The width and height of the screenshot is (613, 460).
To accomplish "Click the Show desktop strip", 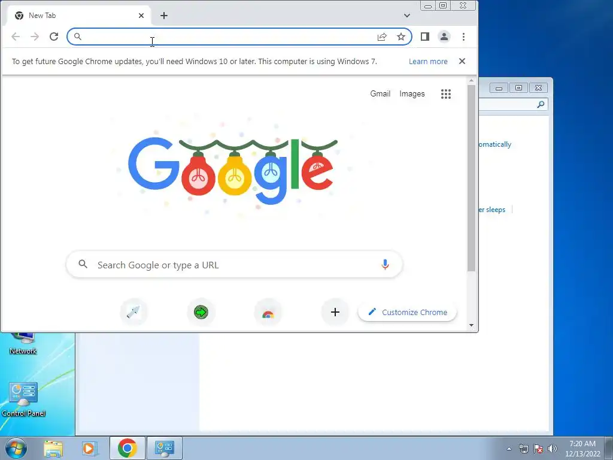I will (x=609, y=448).
